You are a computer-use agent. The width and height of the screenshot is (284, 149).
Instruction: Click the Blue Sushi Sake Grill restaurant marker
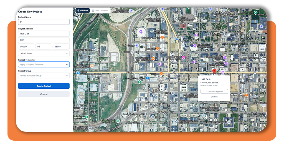pos(162,37)
